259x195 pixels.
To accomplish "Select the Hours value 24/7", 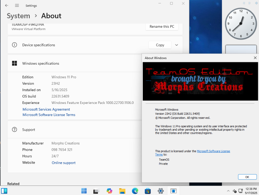I will pos(55,156).
